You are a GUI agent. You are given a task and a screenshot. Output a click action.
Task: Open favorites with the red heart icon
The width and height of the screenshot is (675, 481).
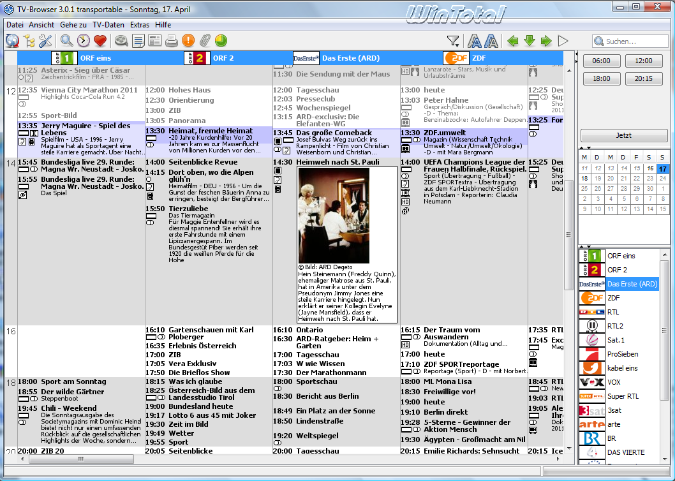(x=100, y=41)
